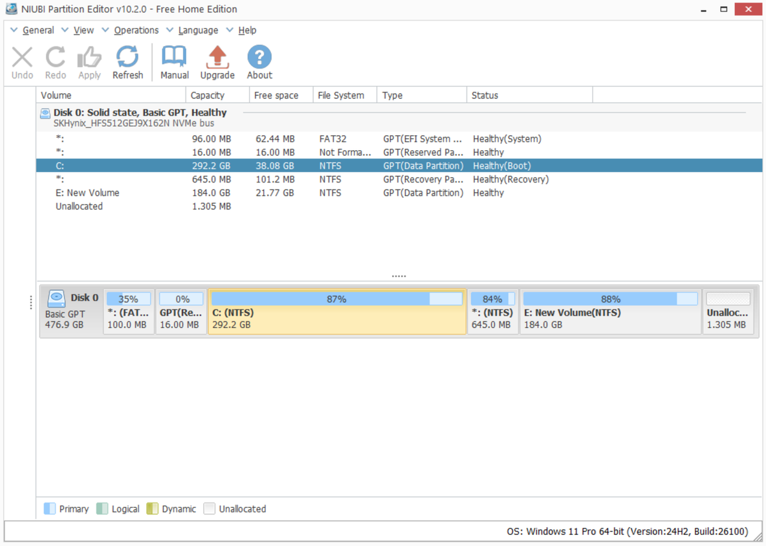766x546 pixels.
Task: Click the Disk 0 icon in disk map
Action: coord(57,298)
